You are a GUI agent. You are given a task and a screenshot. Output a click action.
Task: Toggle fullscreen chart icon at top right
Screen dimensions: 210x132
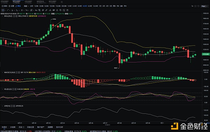pos(195,6)
